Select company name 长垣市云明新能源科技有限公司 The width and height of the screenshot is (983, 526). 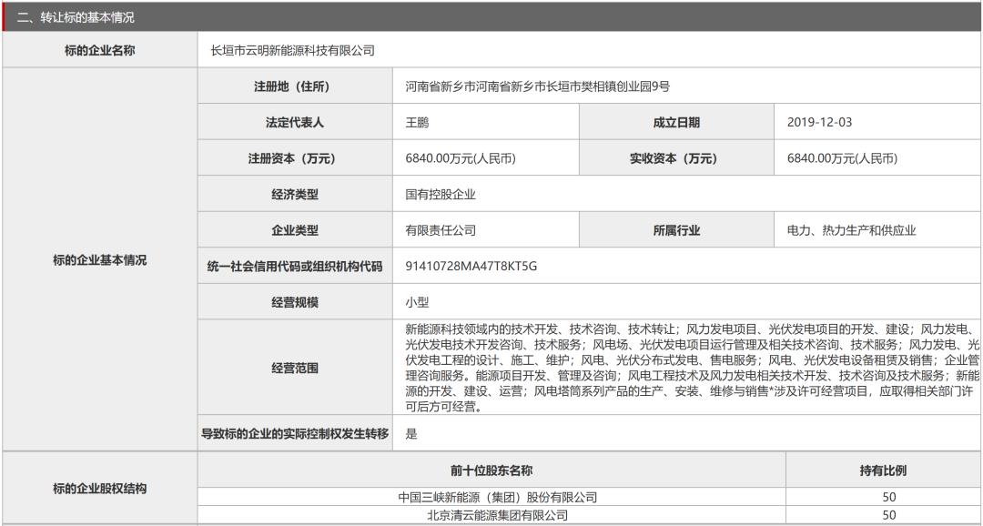(x=292, y=51)
